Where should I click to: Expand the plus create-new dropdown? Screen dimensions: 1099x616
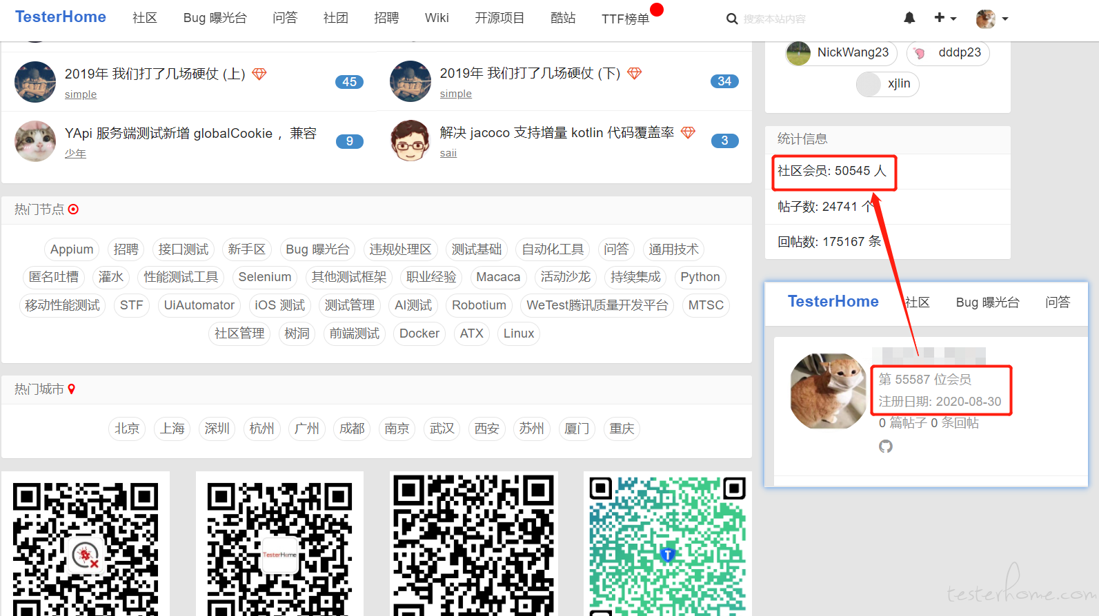tap(945, 18)
